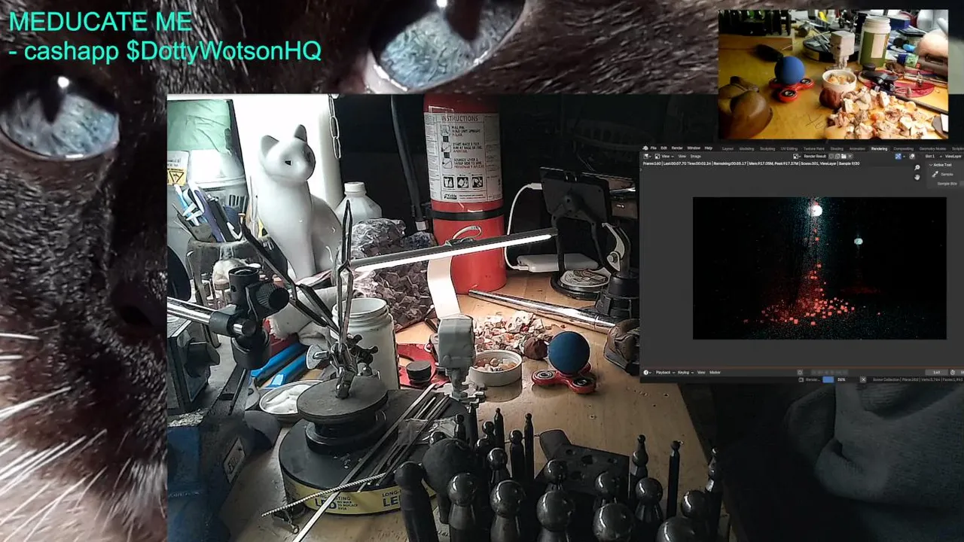Open the timeline Keying menu
Image resolution: width=964 pixels, height=542 pixels.
pyautogui.click(x=685, y=372)
